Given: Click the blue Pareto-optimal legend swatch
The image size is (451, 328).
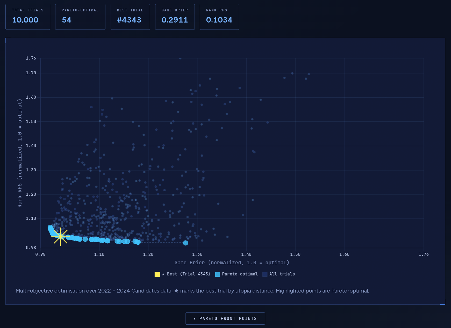Looking at the screenshot, I should pos(218,274).
